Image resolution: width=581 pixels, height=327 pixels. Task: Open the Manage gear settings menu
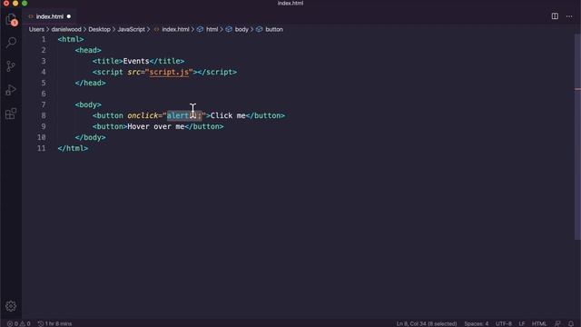tap(11, 306)
